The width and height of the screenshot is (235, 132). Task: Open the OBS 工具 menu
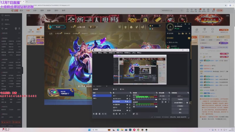pyautogui.click(x=134, y=53)
